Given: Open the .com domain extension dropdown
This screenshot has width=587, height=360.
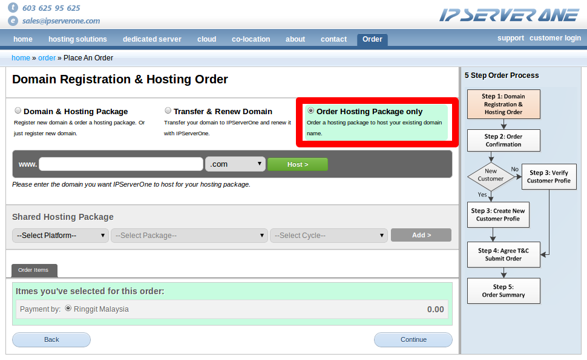Looking at the screenshot, I should [235, 164].
